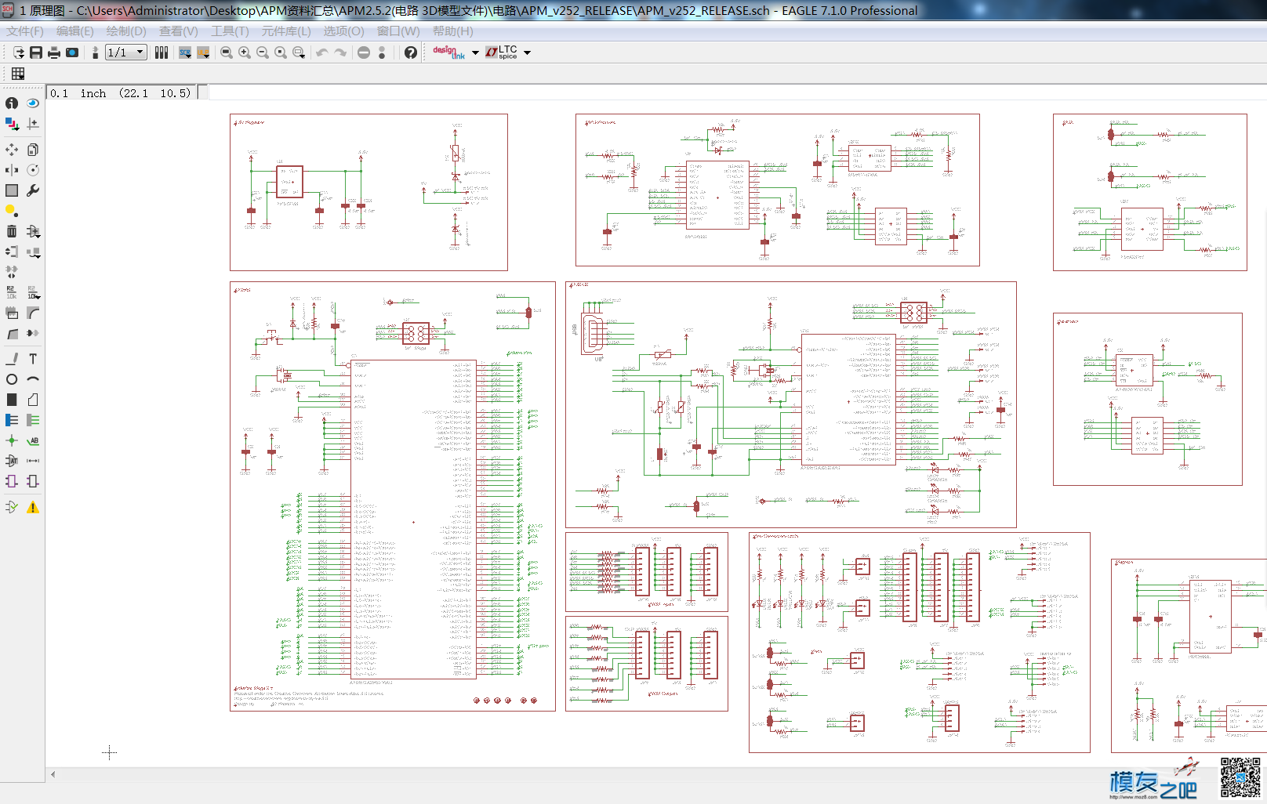Select the Miter tool
Screen dimensions: 1267x804
tap(33, 313)
